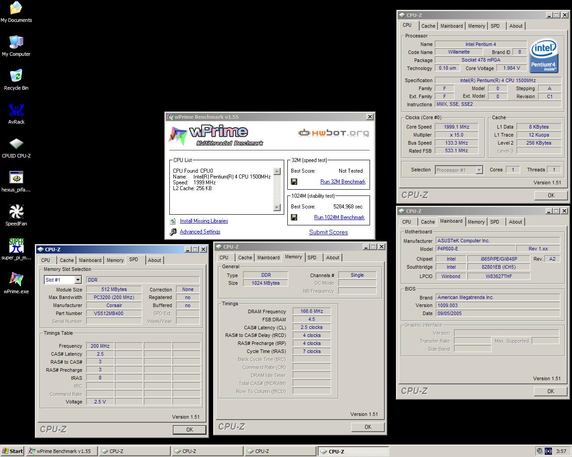Click OK in the Memory CPU-Z window
The image size is (572, 457).
[368, 427]
